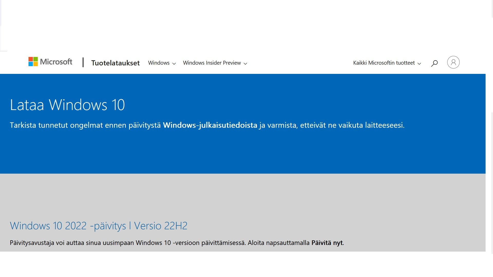
Task: Open the Windows-julkaisutiedoista link
Action: point(210,125)
